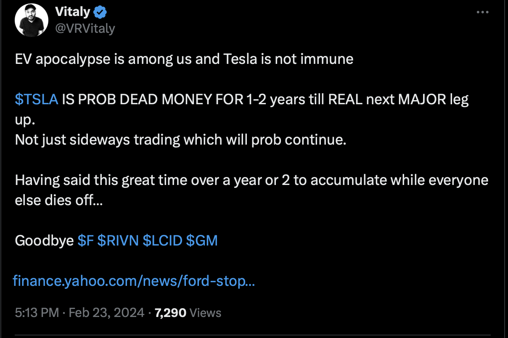Click the 'EV apocalypse is among us' line
The width and height of the screenshot is (508, 338).
coord(184,59)
